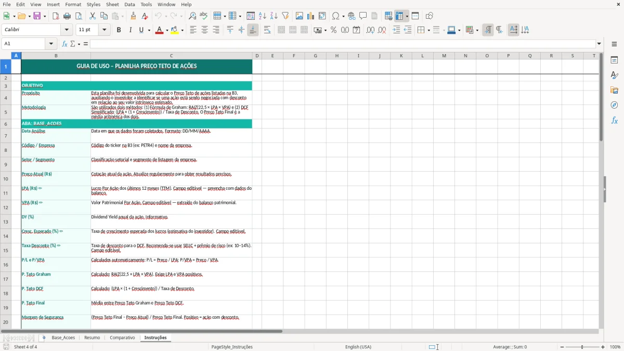Click the Spelling check icon
Screen dimensions: 624x351
204,16
